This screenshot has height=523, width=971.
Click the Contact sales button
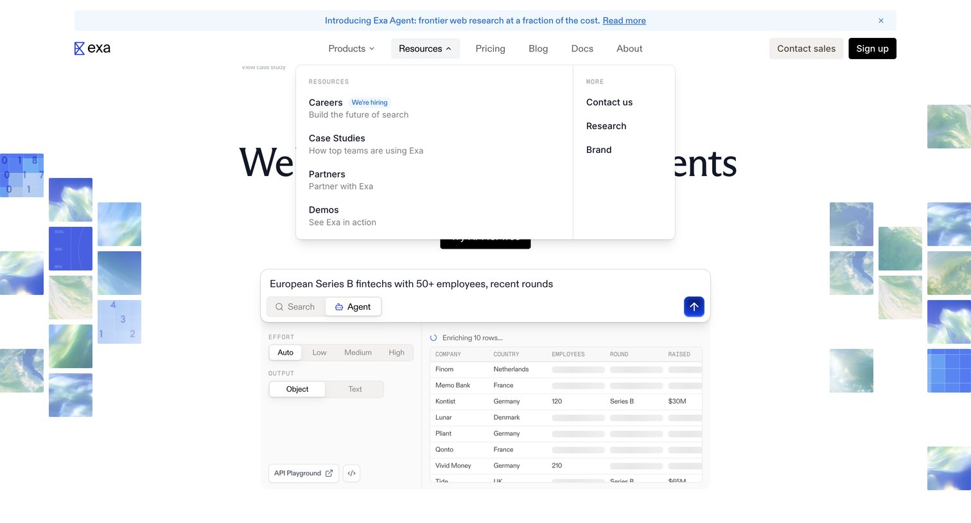(x=807, y=49)
